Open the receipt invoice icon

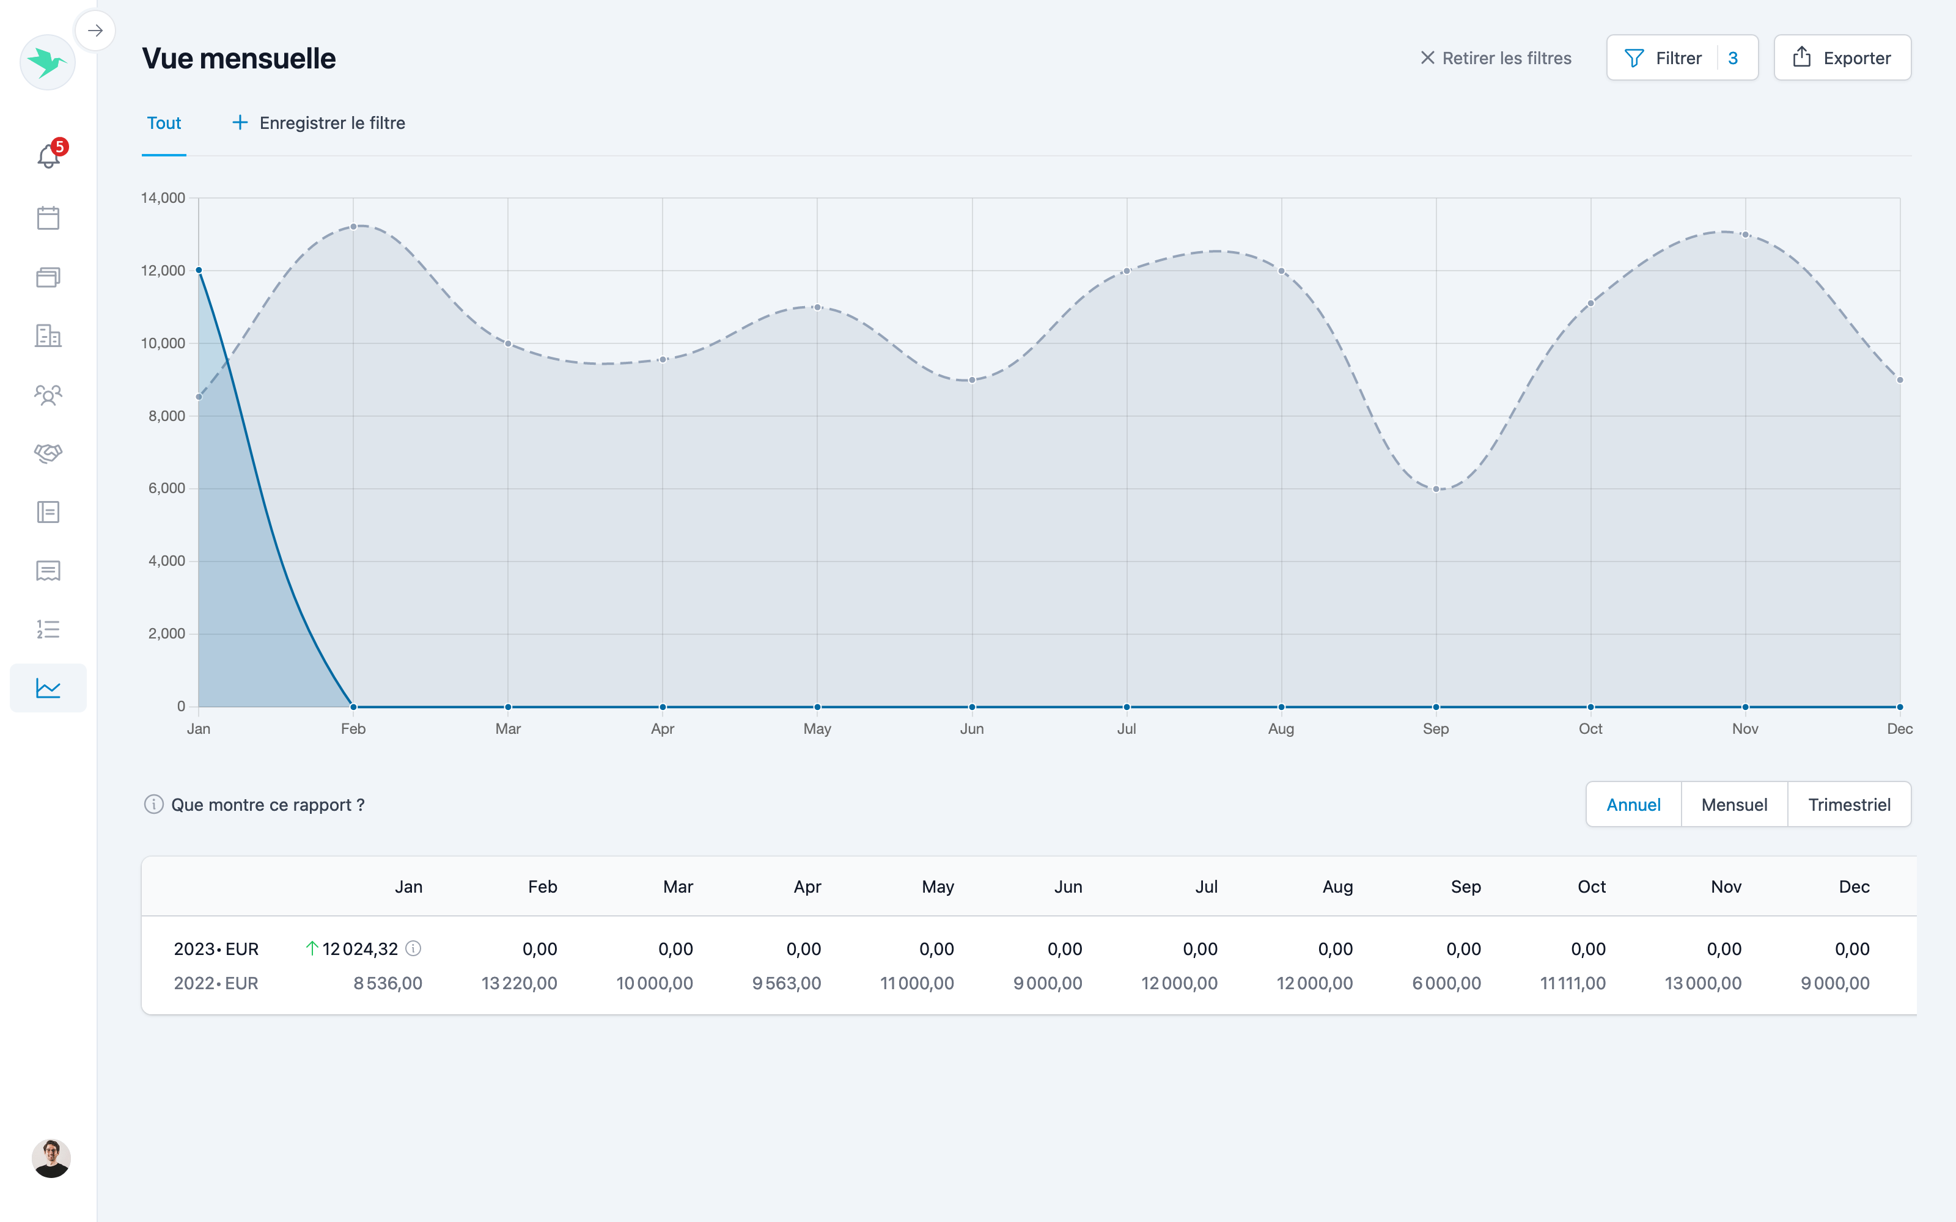click(x=48, y=571)
